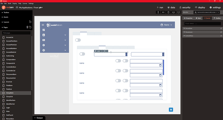Toggle the switch left of the selected Label field
Image resolution: width=223 pixels, height=120 pixels.
[82, 54]
